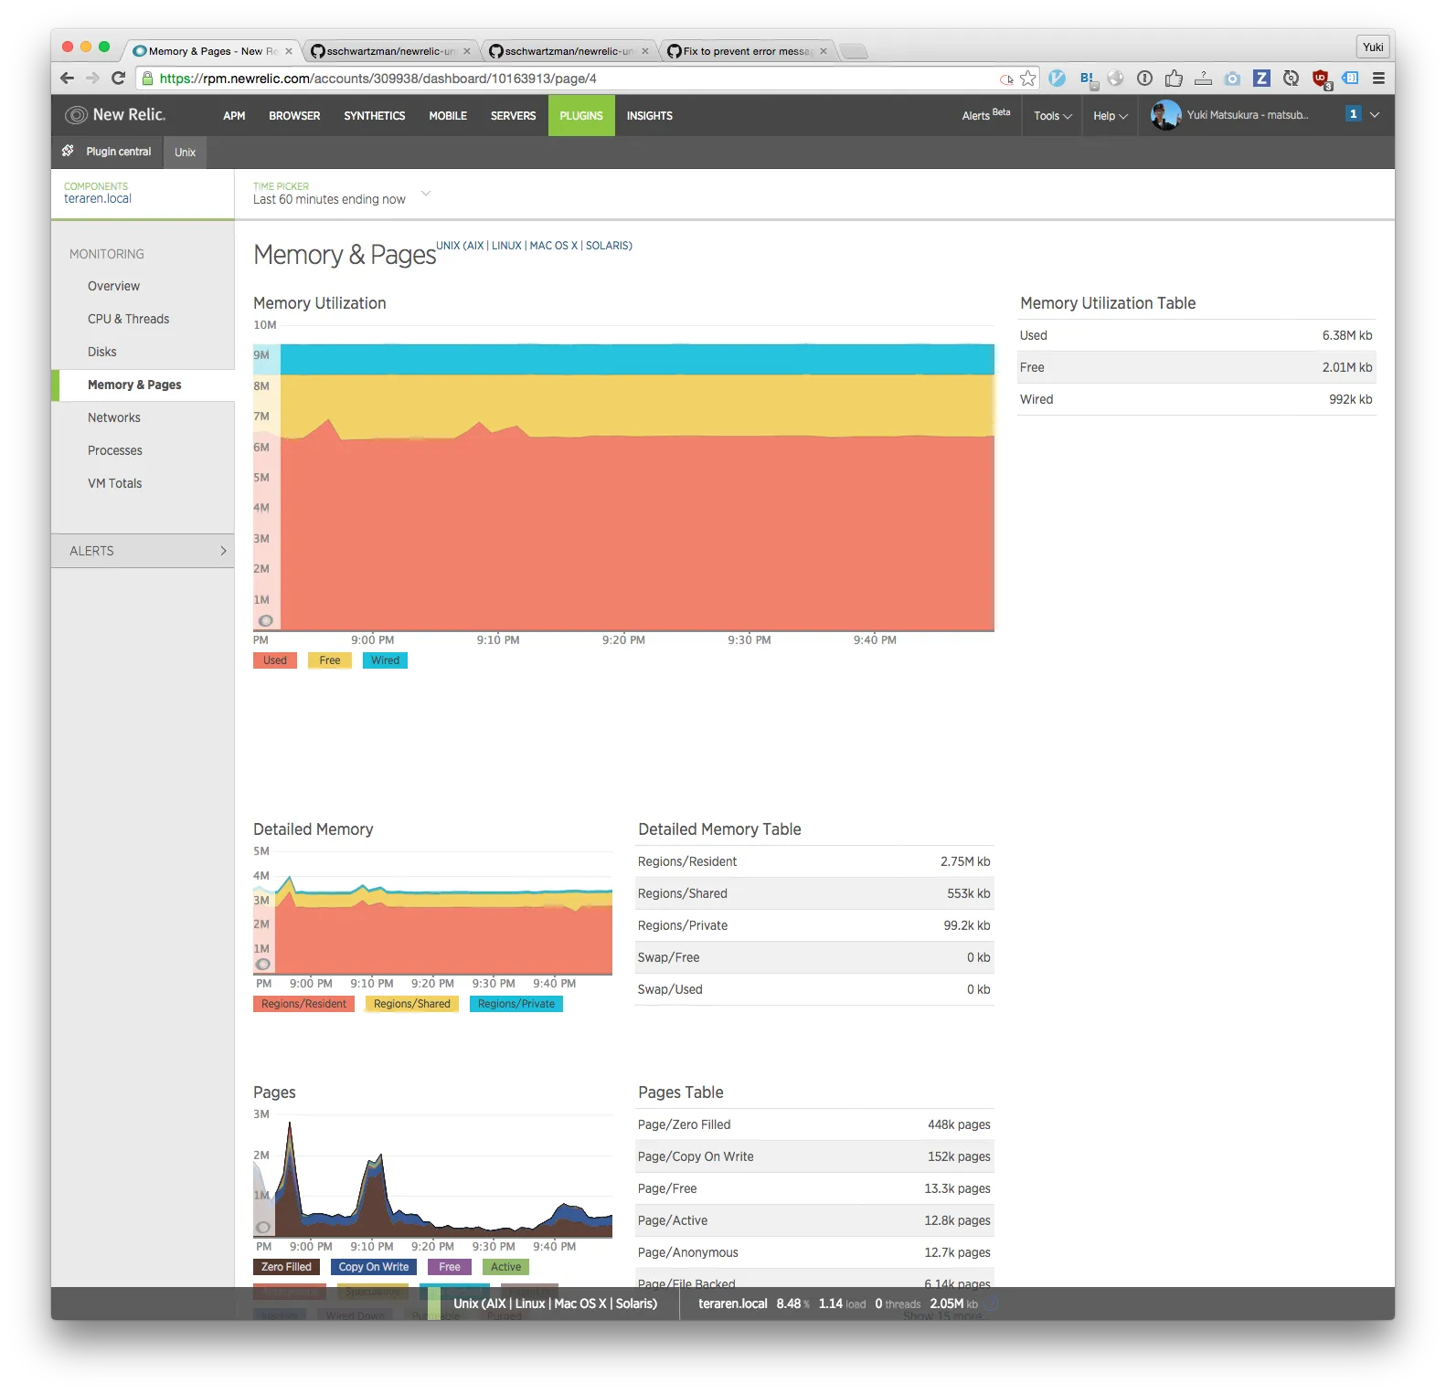The image size is (1446, 1393).
Task: Click the Detailed Memory chart zero-axis circle icon
Action: pyautogui.click(x=263, y=965)
